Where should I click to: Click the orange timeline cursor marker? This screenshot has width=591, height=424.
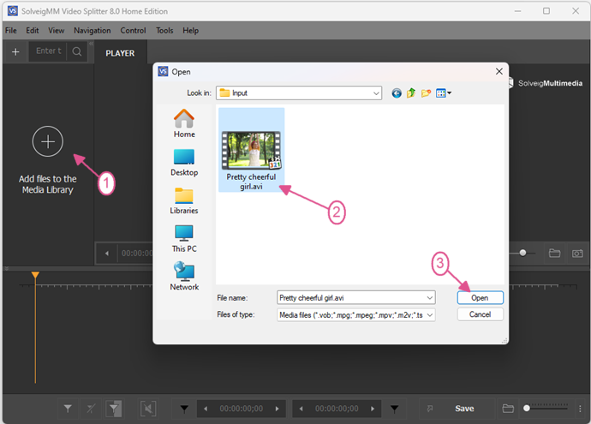point(35,275)
